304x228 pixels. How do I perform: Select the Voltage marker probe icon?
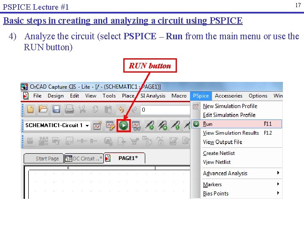[150, 125]
